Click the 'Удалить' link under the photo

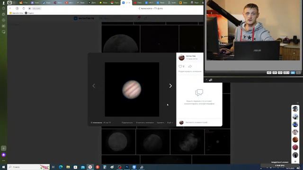(x=160, y=123)
